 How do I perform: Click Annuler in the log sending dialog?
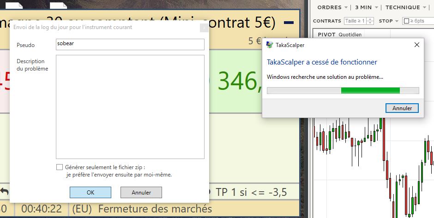point(141,193)
